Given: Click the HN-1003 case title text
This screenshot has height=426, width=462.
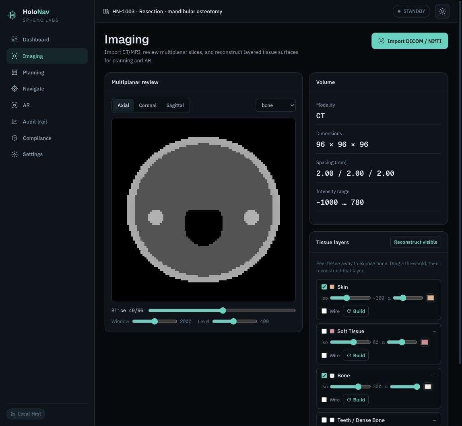Looking at the screenshot, I should coord(167,11).
